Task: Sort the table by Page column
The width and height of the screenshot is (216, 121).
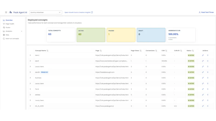Action: (x=101, y=51)
